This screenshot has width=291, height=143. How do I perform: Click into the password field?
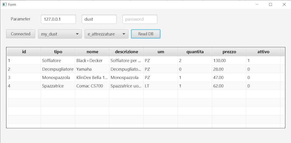click(x=140, y=19)
